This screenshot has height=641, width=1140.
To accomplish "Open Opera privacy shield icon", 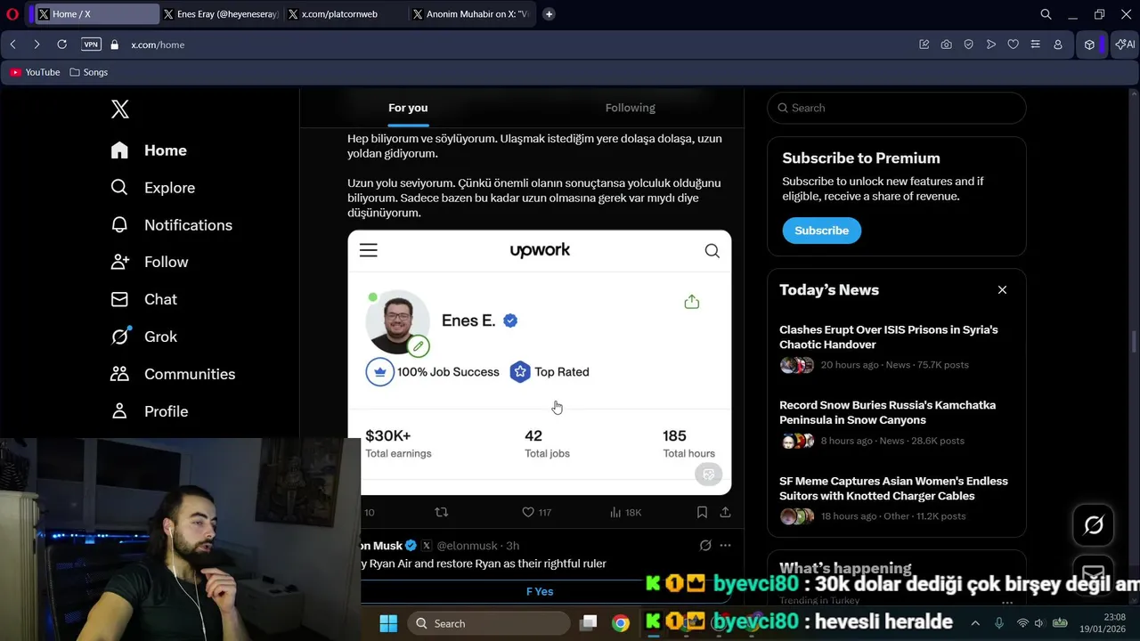I will click(x=968, y=45).
